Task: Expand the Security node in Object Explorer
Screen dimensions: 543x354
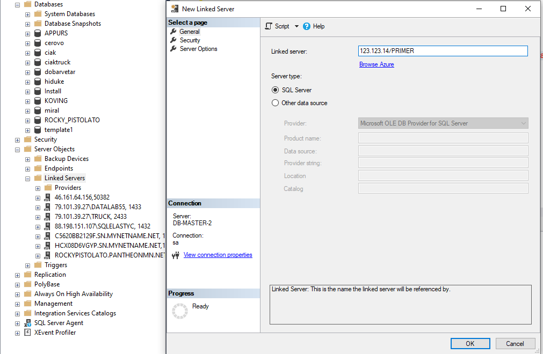Action: [x=17, y=141]
